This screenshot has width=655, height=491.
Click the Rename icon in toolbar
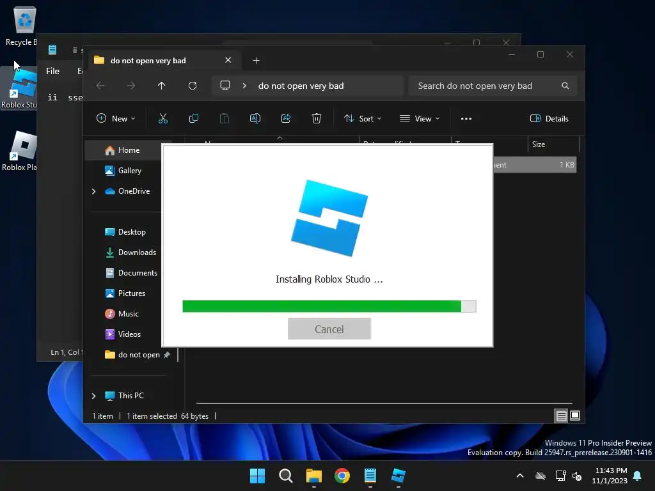coord(255,118)
